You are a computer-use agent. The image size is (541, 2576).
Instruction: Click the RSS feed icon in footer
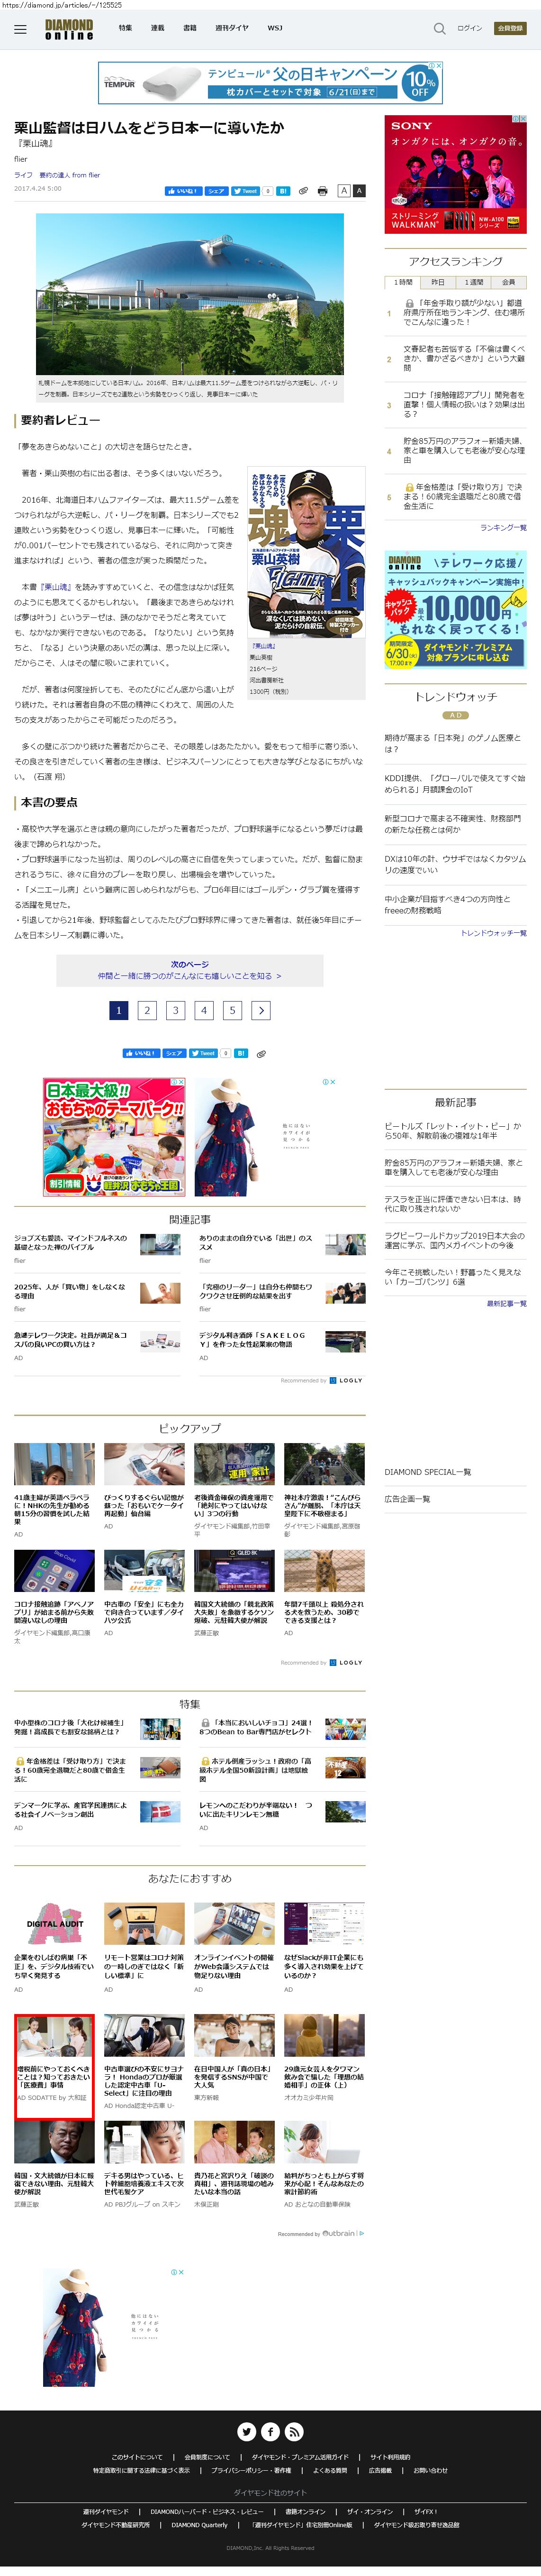pos(295,2431)
